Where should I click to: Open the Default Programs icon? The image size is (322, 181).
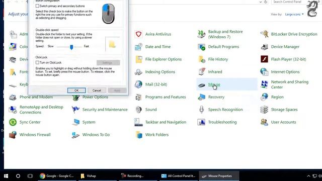[x=201, y=47]
